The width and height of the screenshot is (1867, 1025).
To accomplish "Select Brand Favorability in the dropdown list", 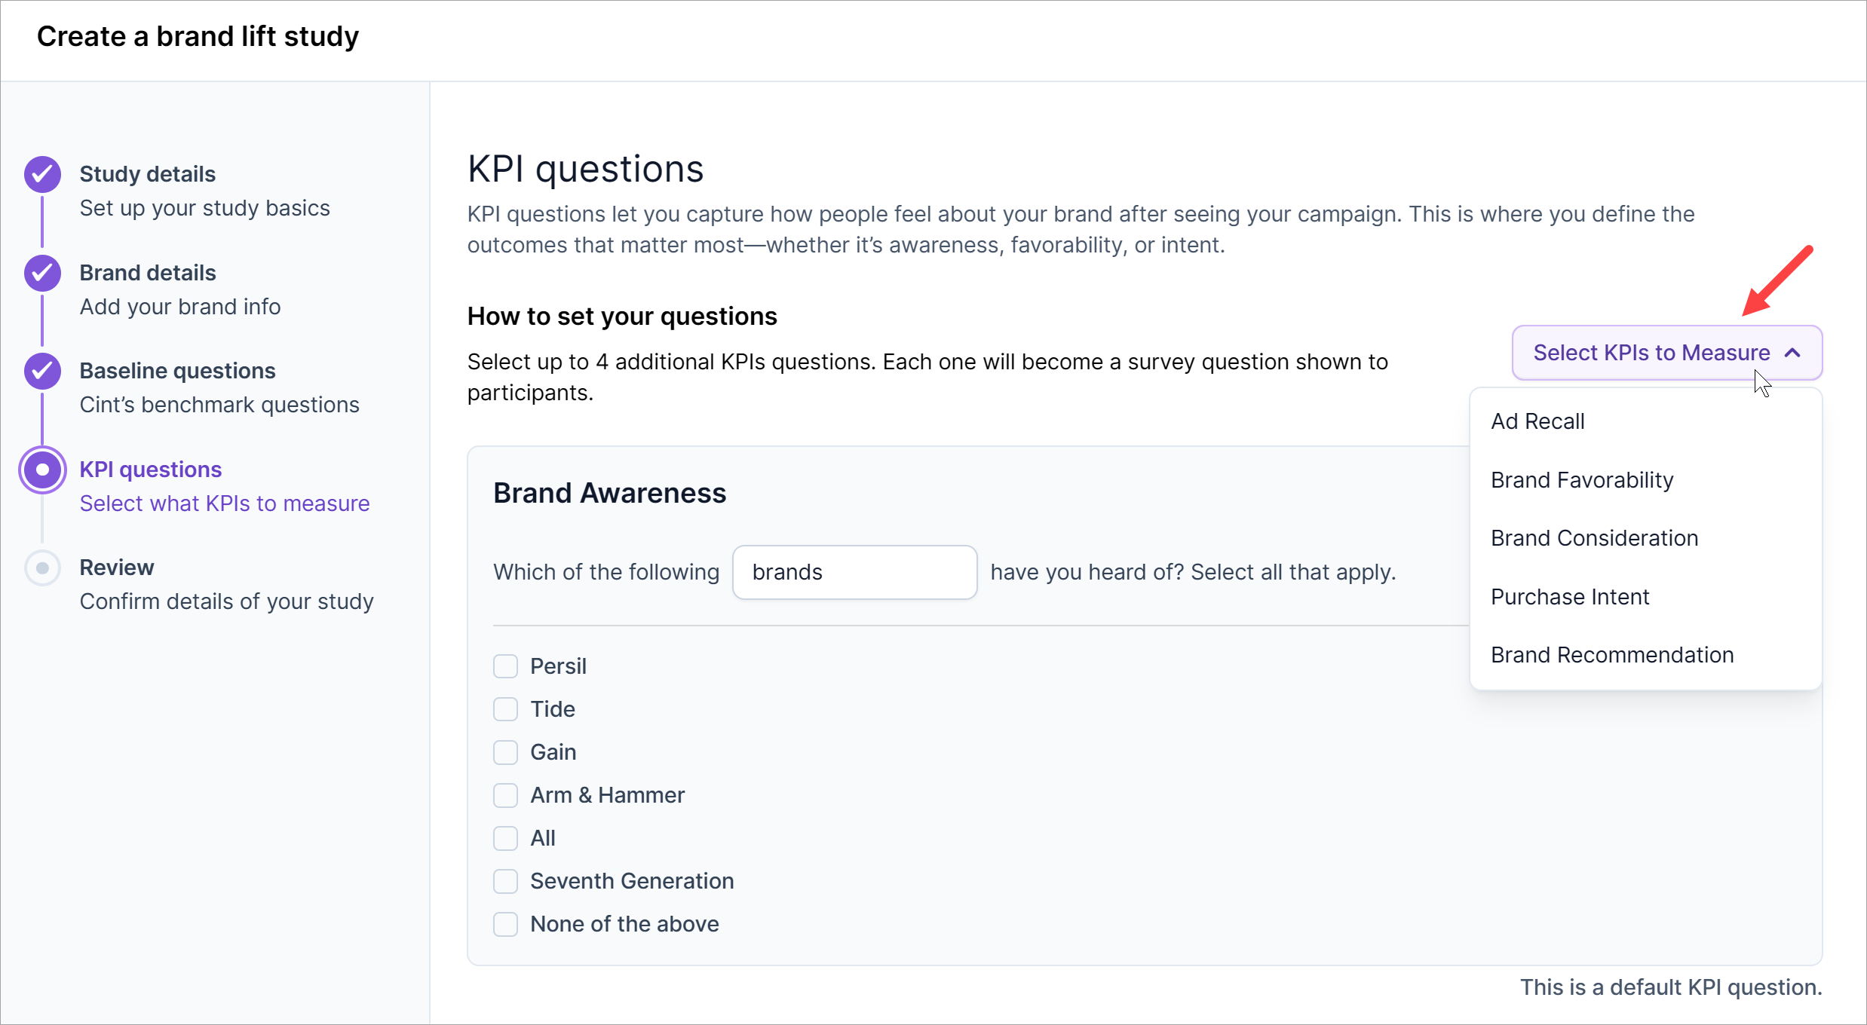I will [1582, 480].
